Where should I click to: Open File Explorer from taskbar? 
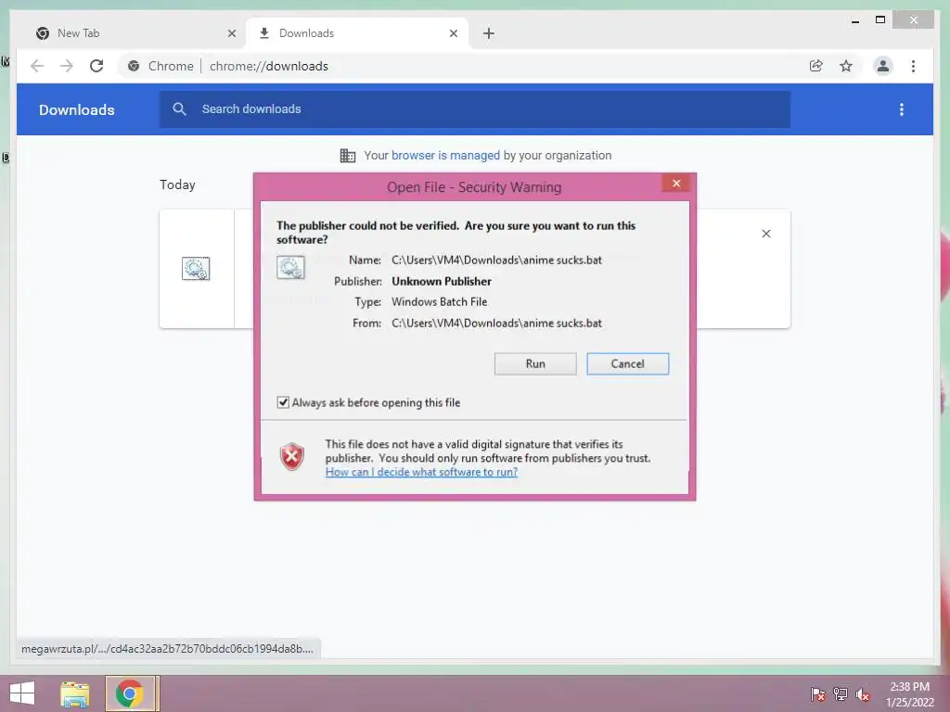pyautogui.click(x=75, y=693)
